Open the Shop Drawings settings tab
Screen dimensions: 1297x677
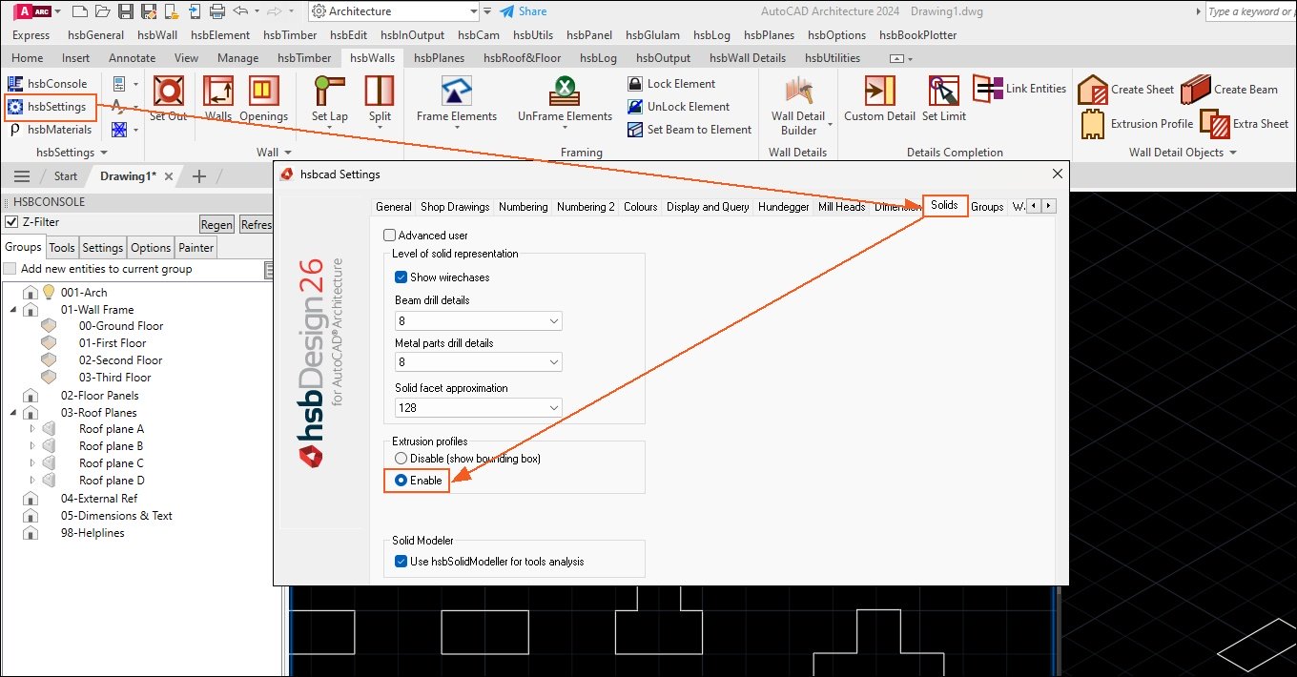point(455,207)
